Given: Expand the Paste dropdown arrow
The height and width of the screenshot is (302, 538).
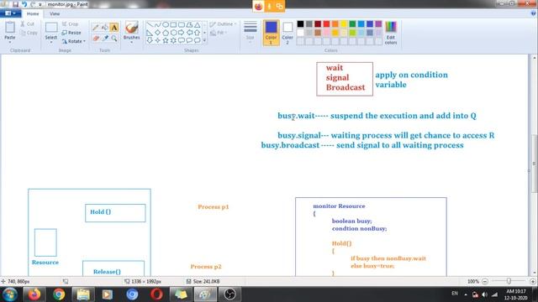Looking at the screenshot, I should click(x=10, y=42).
